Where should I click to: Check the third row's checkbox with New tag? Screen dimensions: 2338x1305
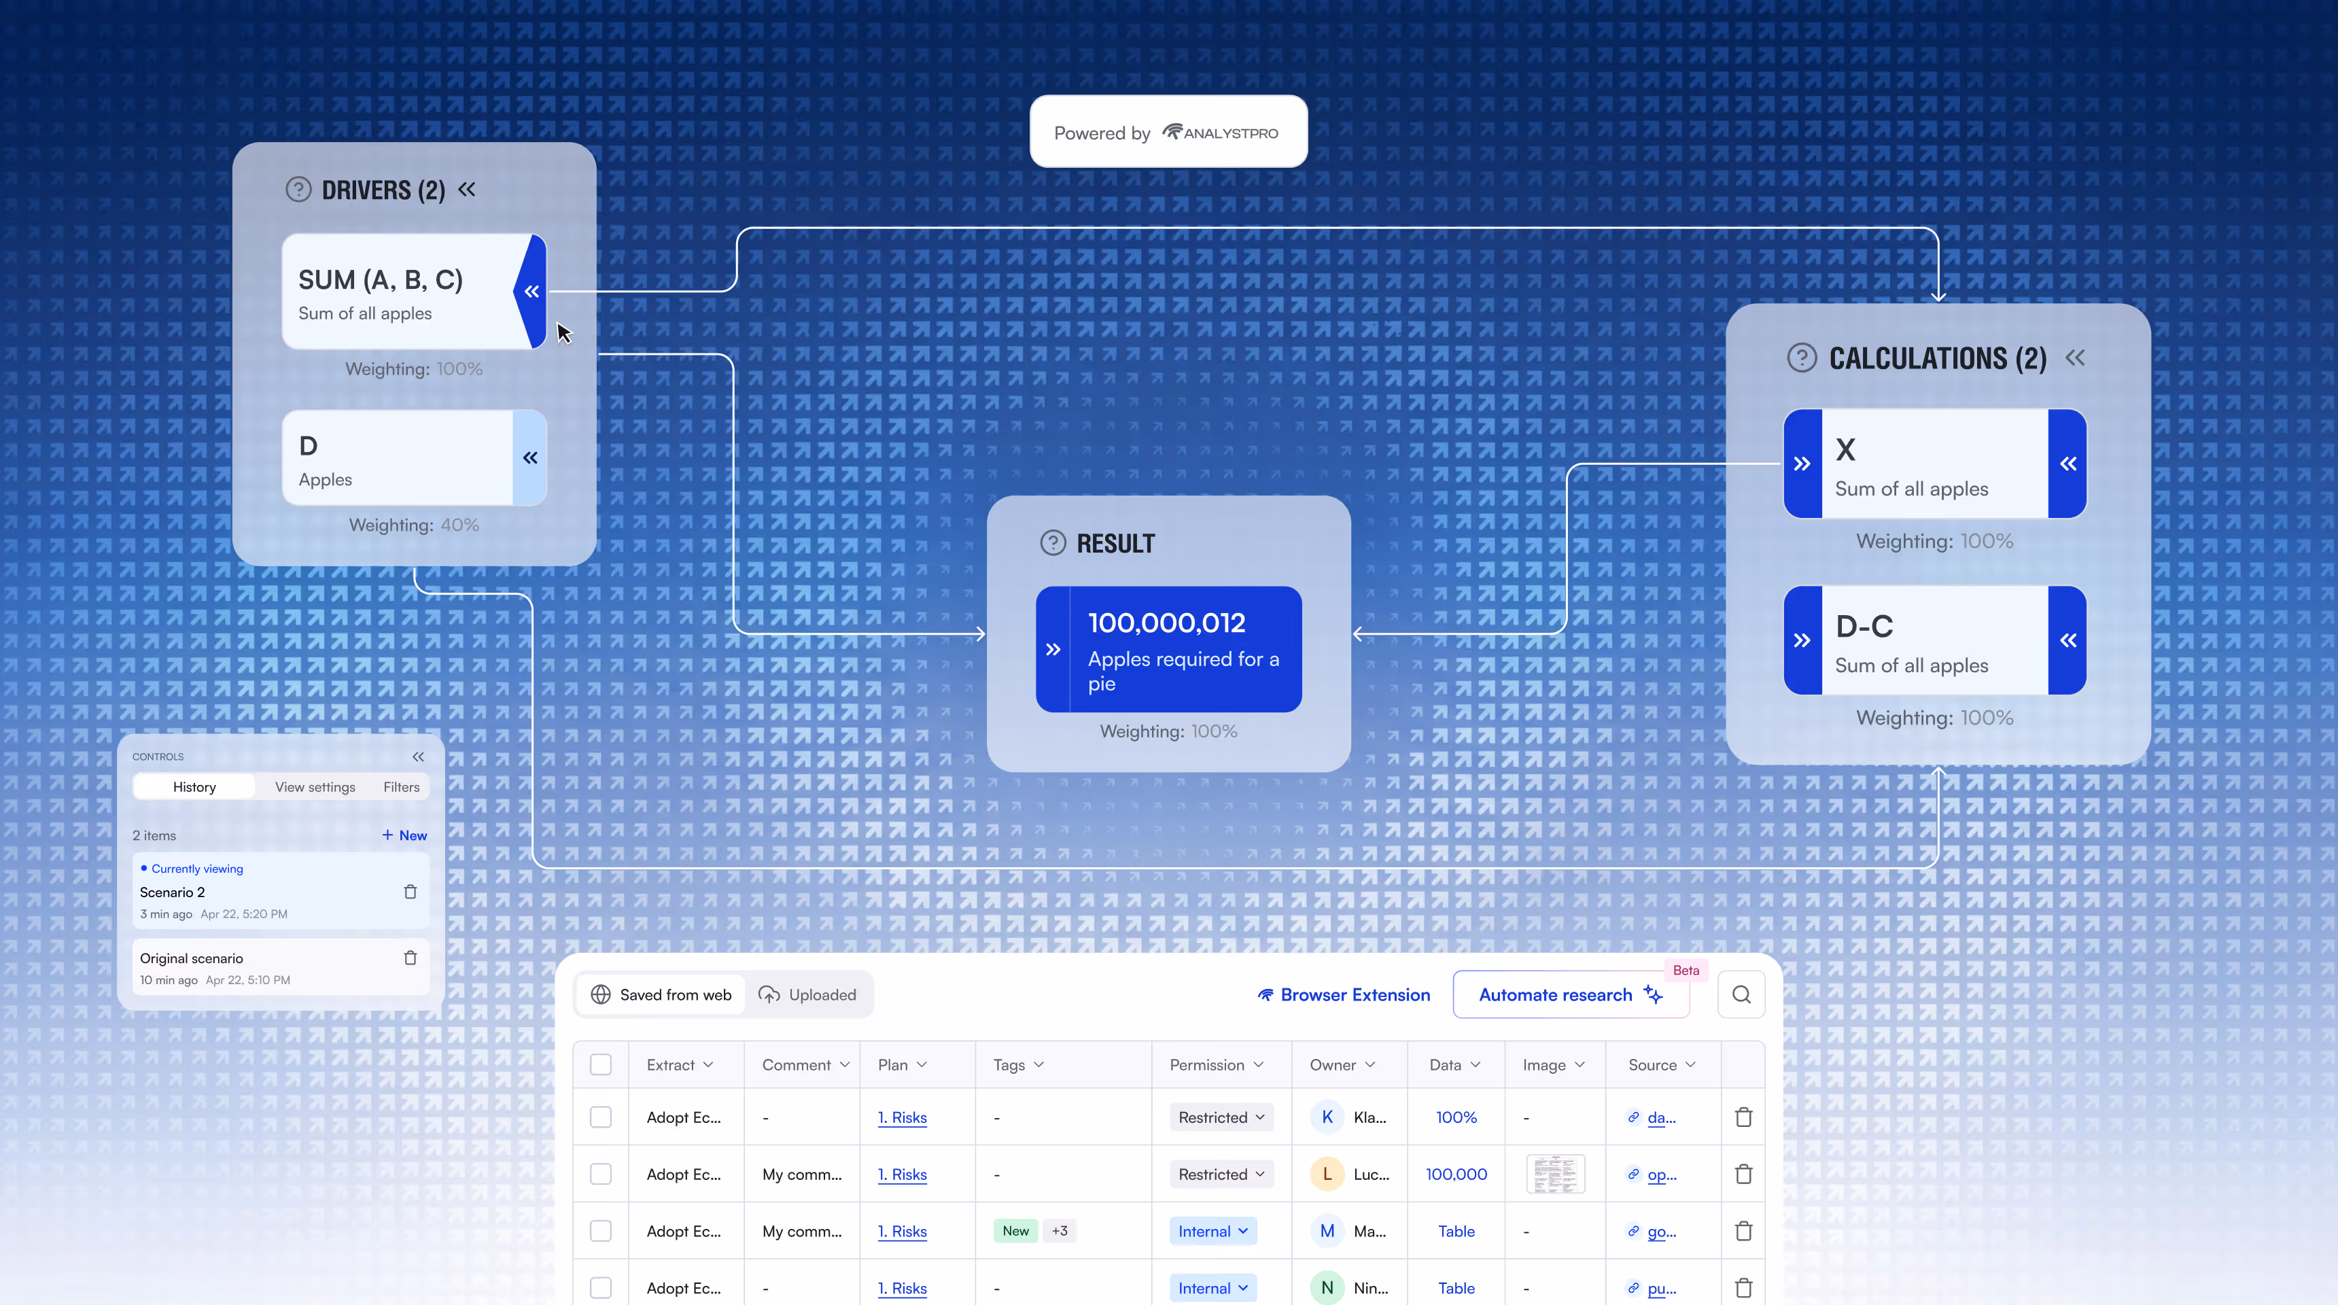coord(601,1232)
